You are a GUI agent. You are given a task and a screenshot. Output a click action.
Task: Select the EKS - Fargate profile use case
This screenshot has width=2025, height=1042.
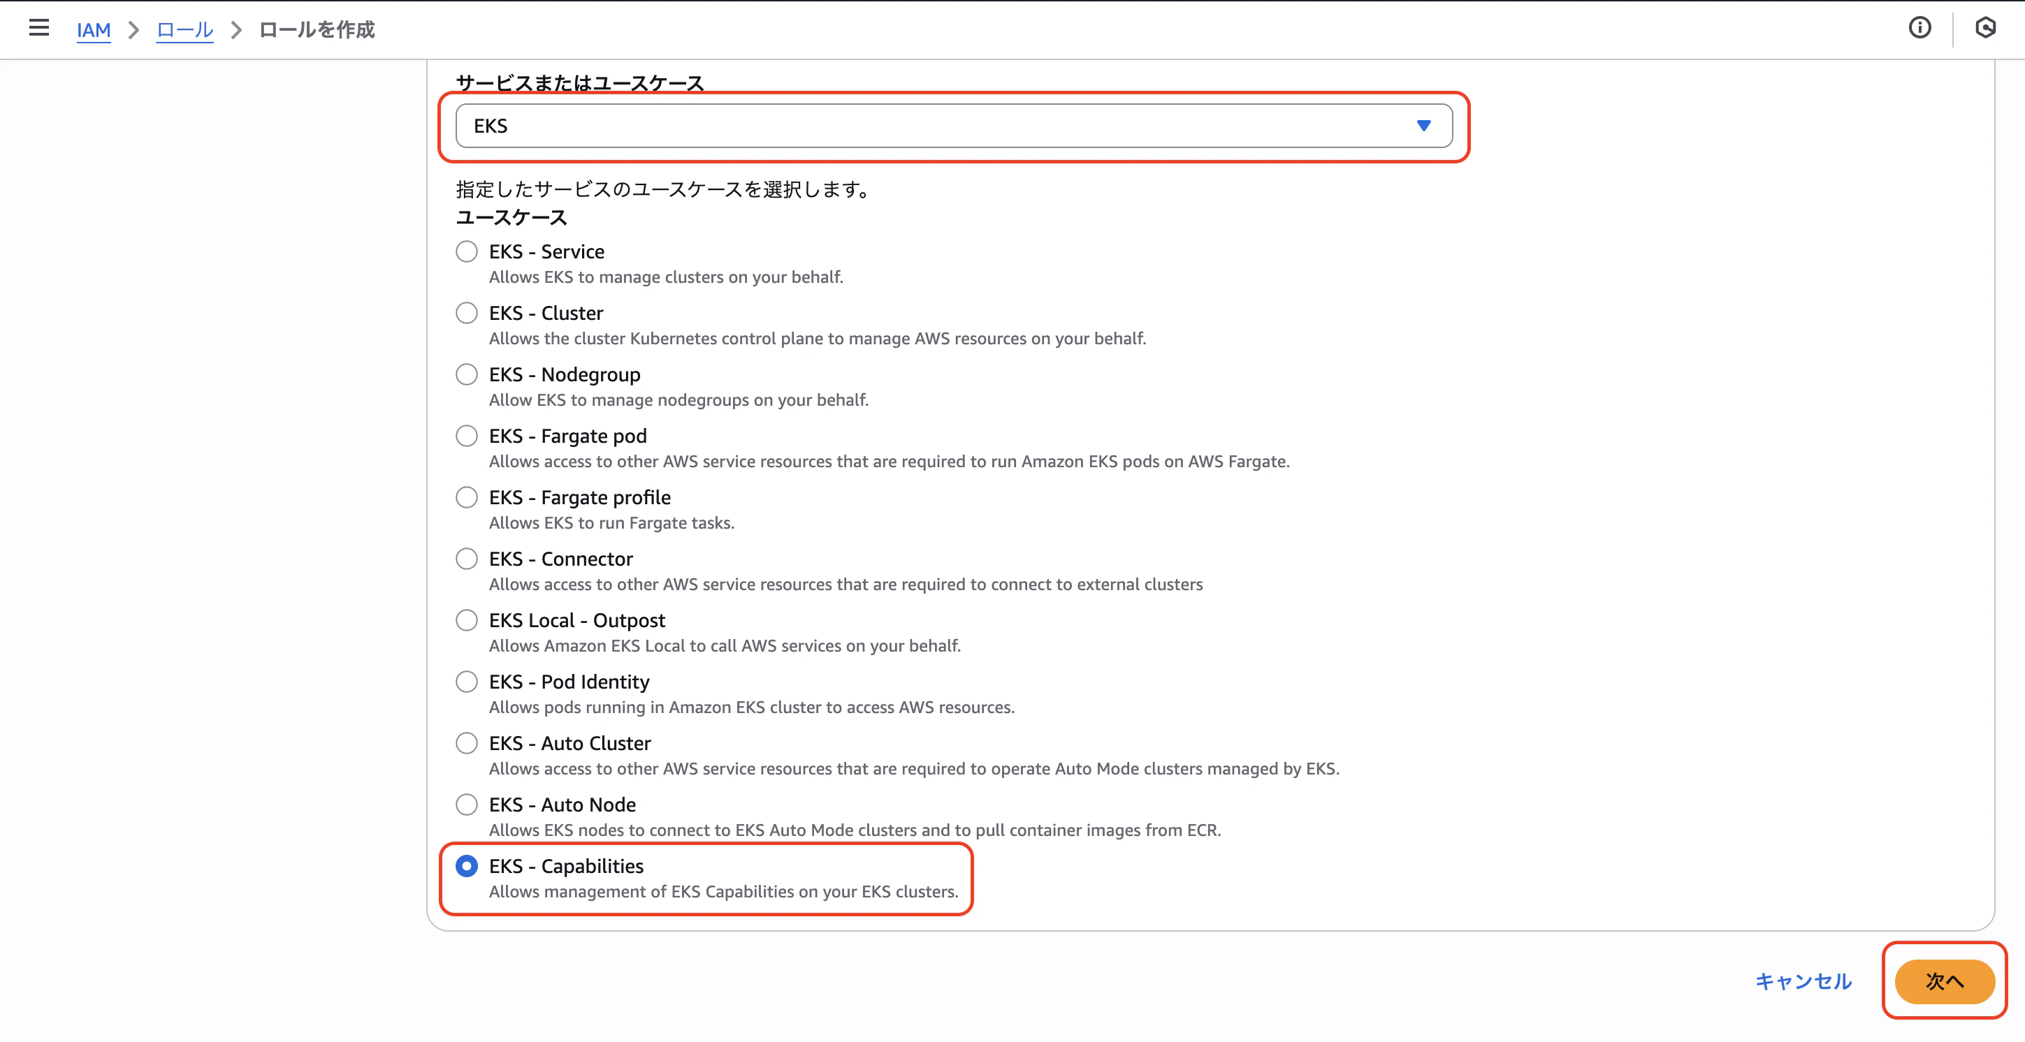[466, 497]
